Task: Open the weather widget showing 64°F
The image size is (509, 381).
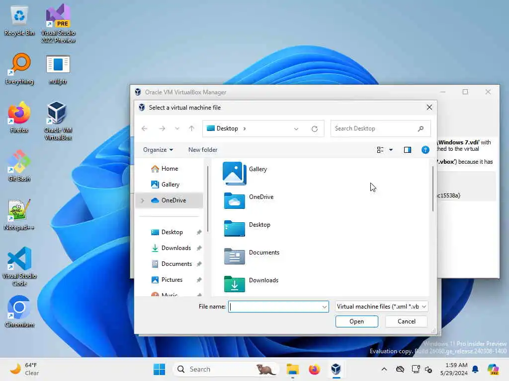Action: [25, 369]
